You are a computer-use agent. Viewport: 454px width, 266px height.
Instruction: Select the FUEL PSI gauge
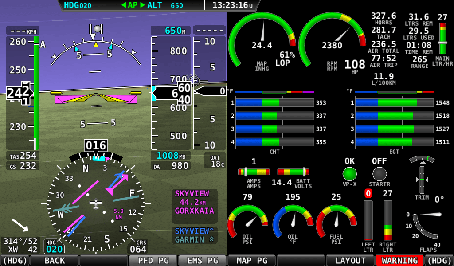[337, 222]
